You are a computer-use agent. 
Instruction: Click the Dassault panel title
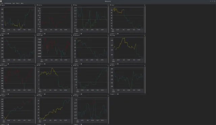coord(77,35)
